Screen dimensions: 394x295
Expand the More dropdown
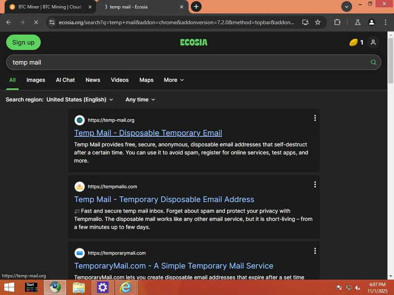click(x=174, y=80)
